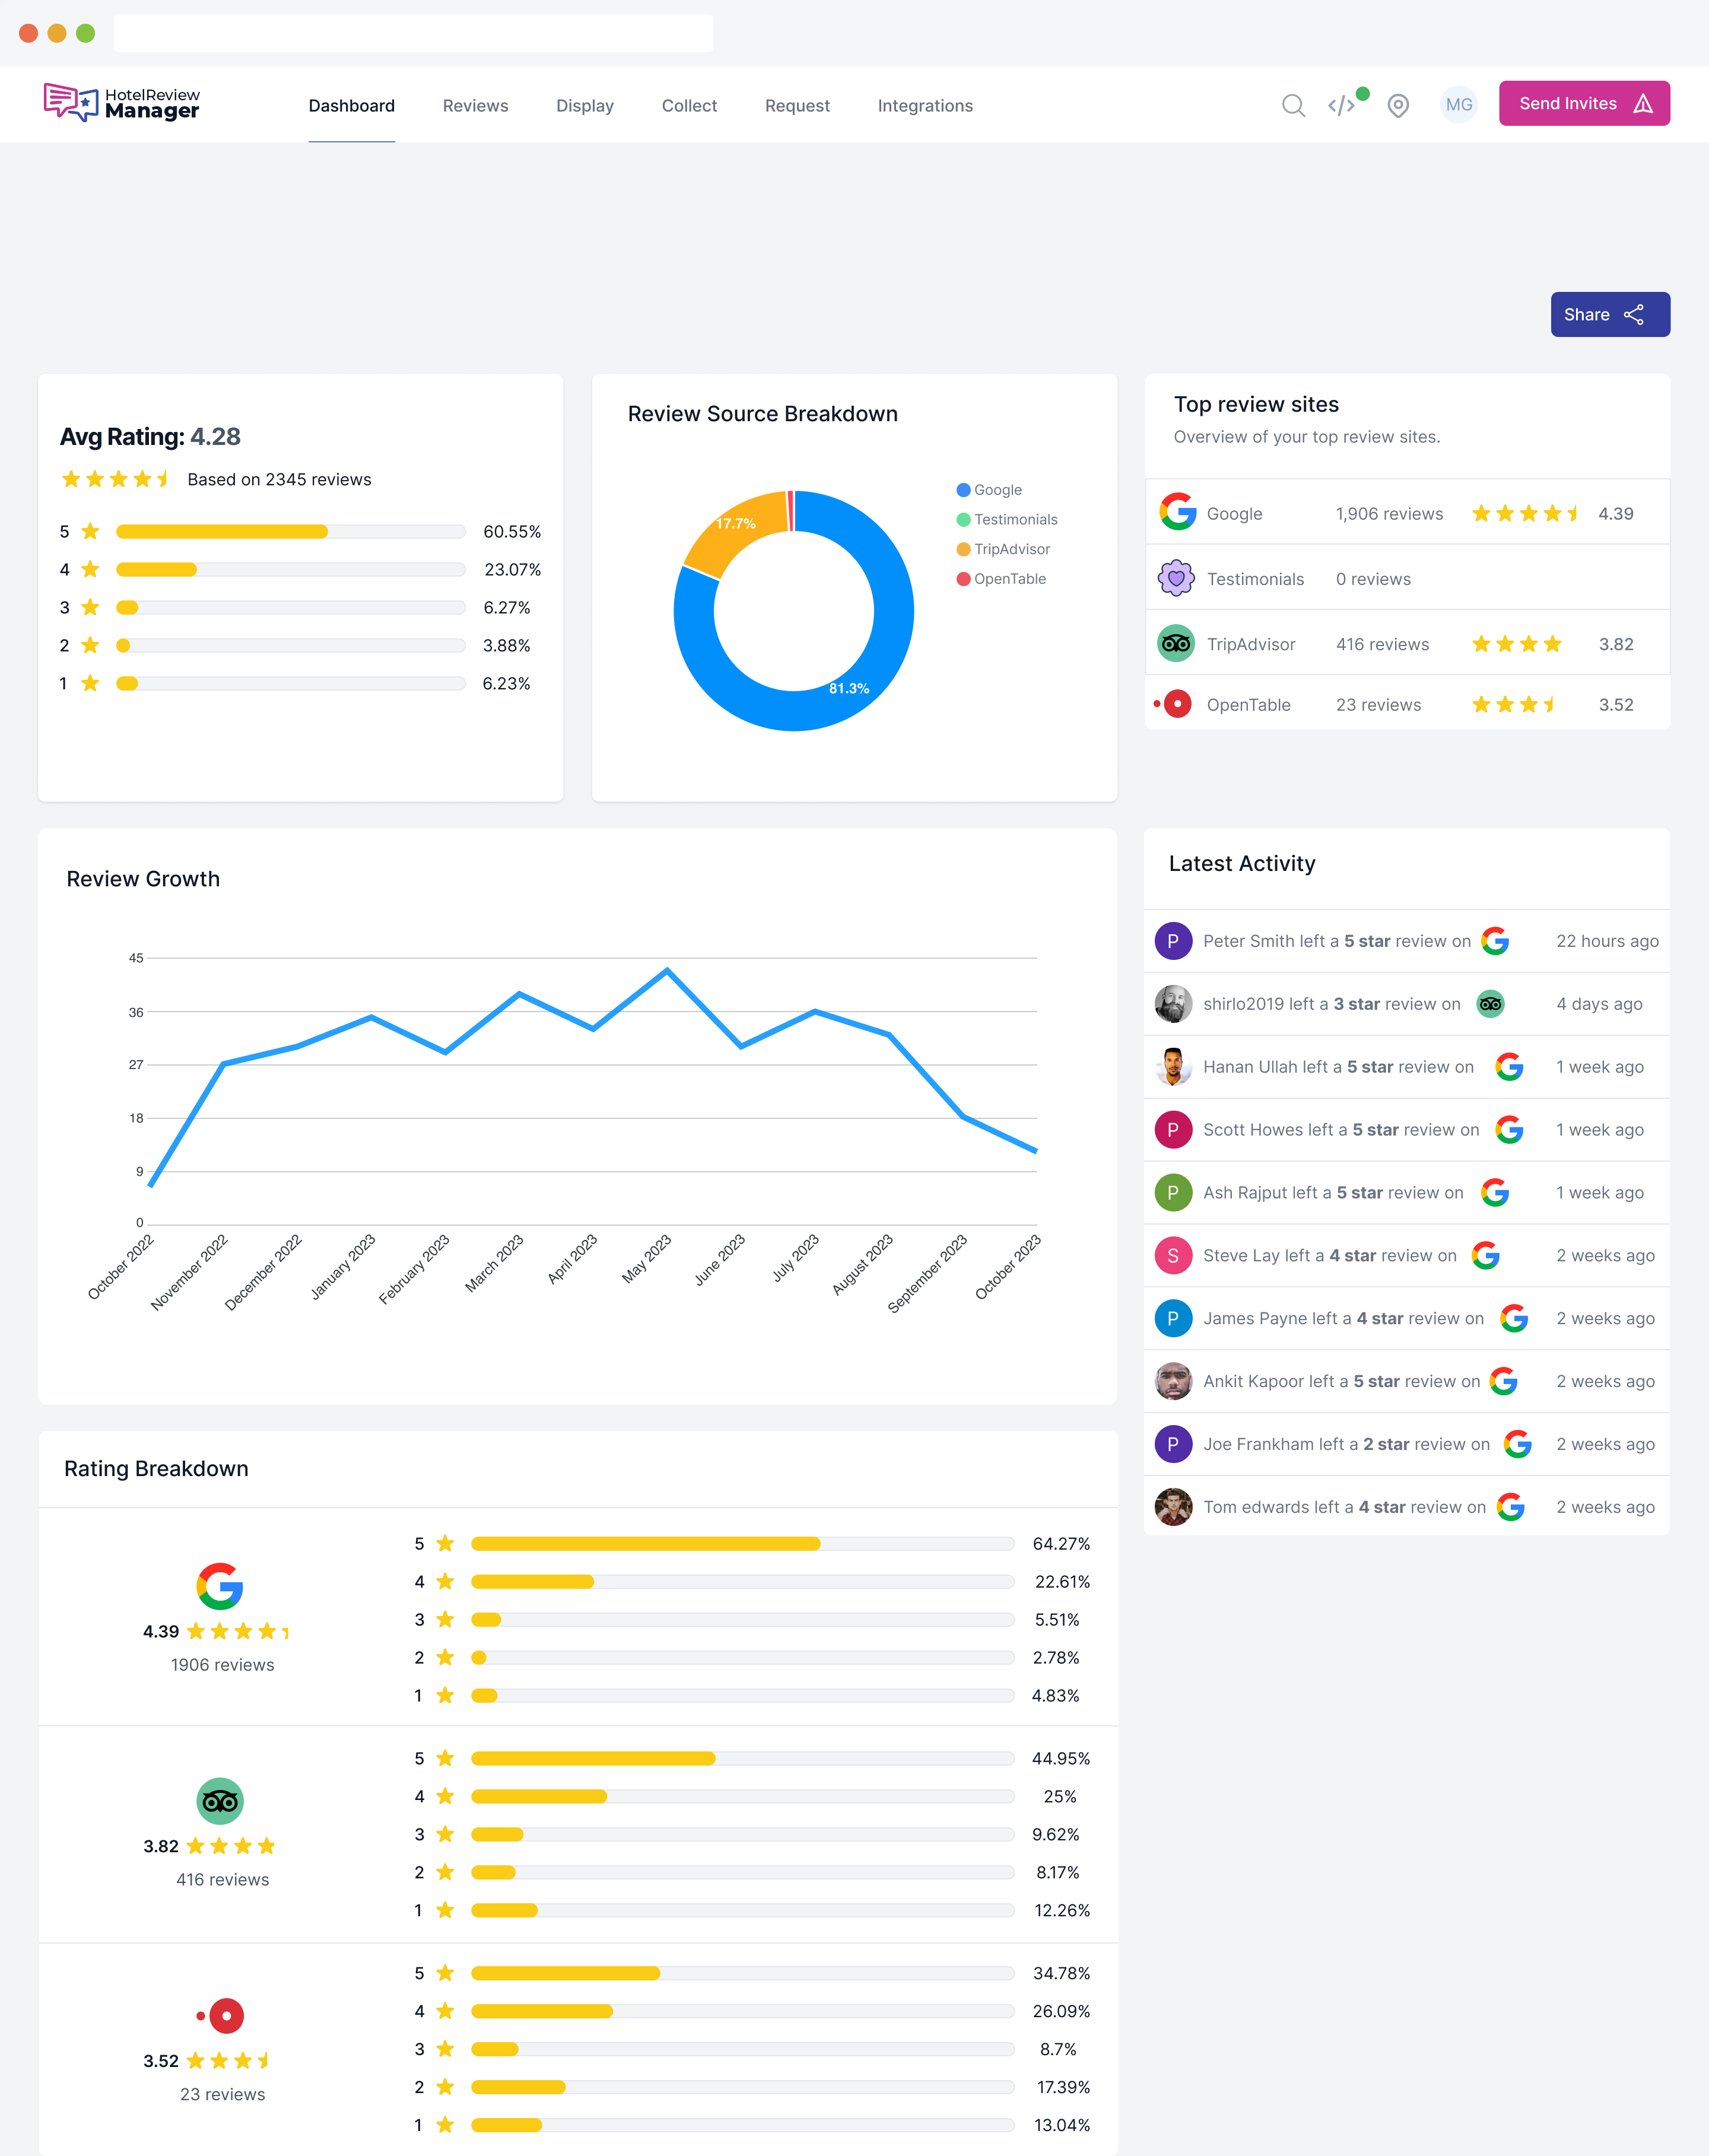
Task: Click large TripAdvisor logo in Rating Breakdown
Action: [x=220, y=1801]
